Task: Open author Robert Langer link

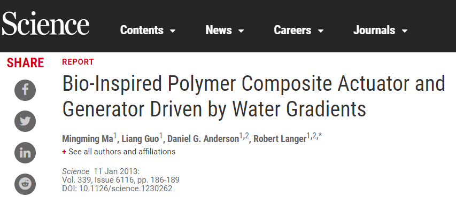Action: [280, 139]
